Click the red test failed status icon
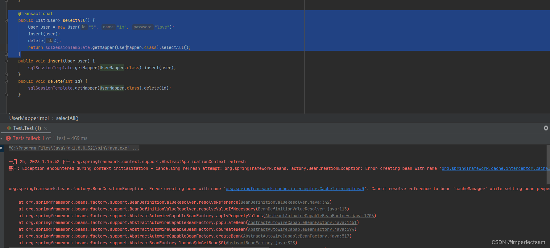 8,138
